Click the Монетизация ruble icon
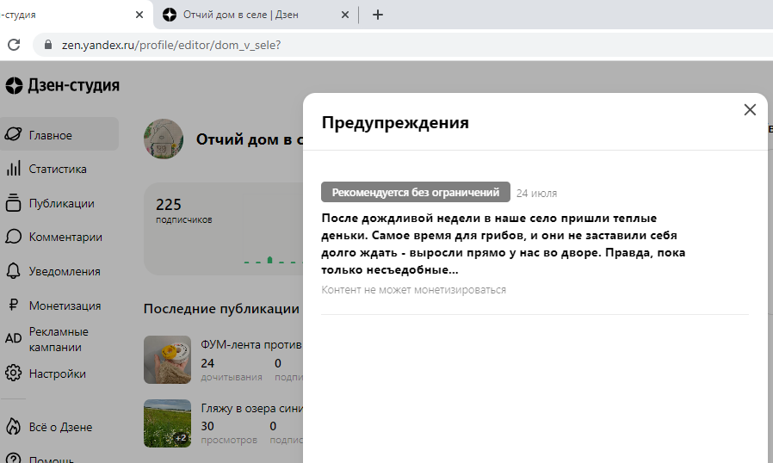 tap(13, 305)
